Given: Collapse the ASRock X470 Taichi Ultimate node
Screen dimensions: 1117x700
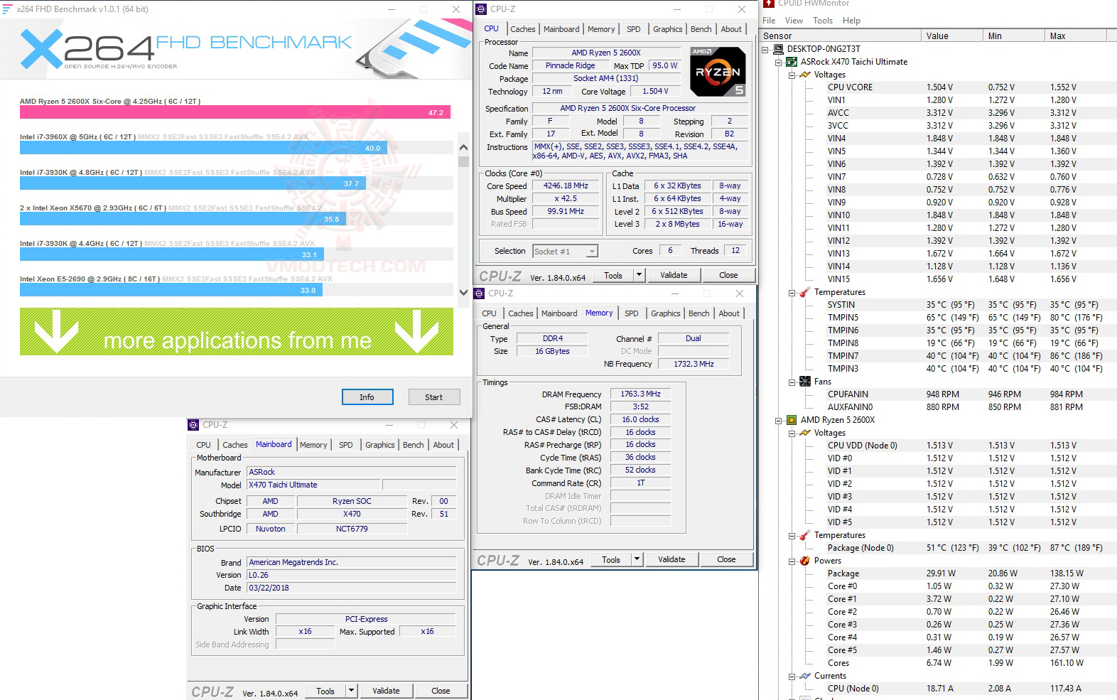Looking at the screenshot, I should click(x=779, y=63).
